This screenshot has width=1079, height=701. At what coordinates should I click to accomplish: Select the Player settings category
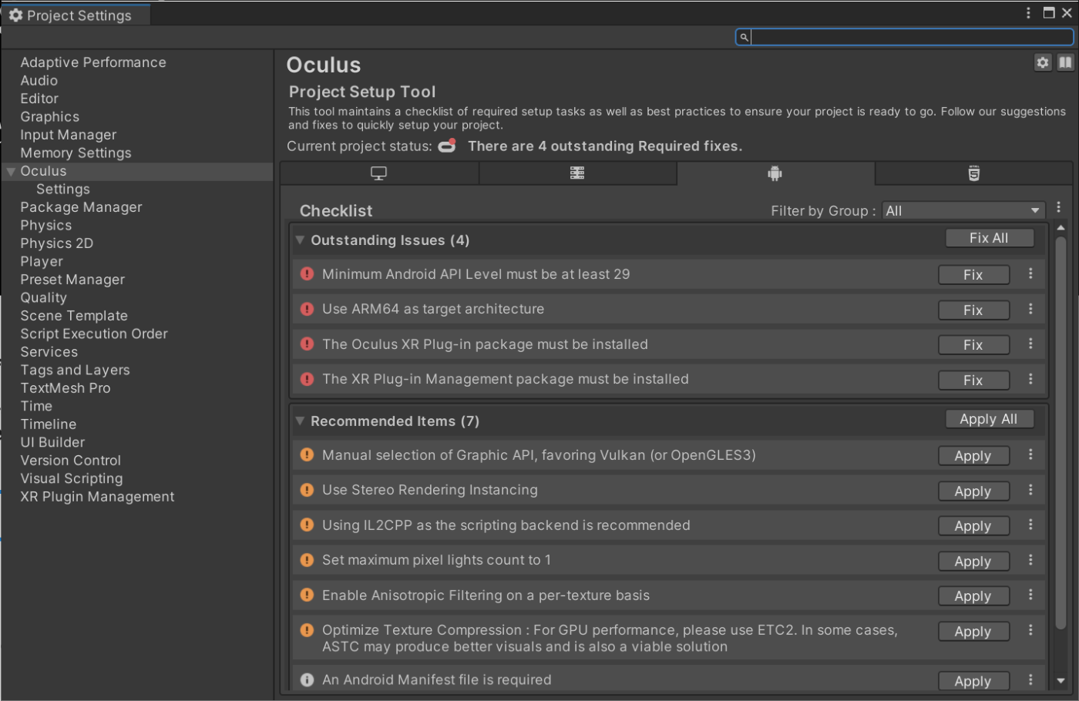(42, 261)
